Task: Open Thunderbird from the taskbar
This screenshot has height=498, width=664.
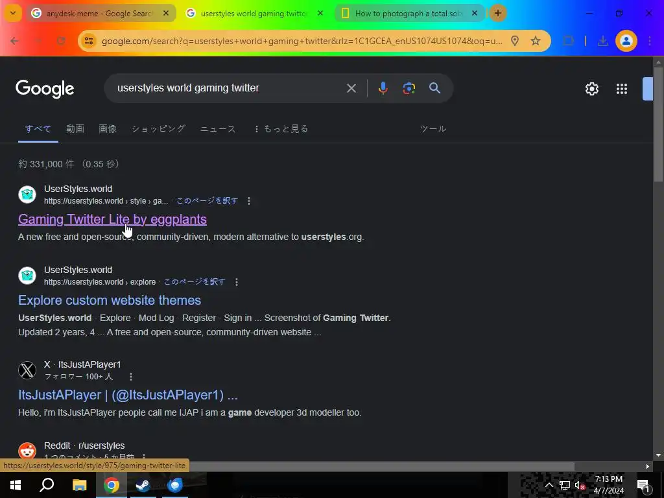Action: [175, 485]
